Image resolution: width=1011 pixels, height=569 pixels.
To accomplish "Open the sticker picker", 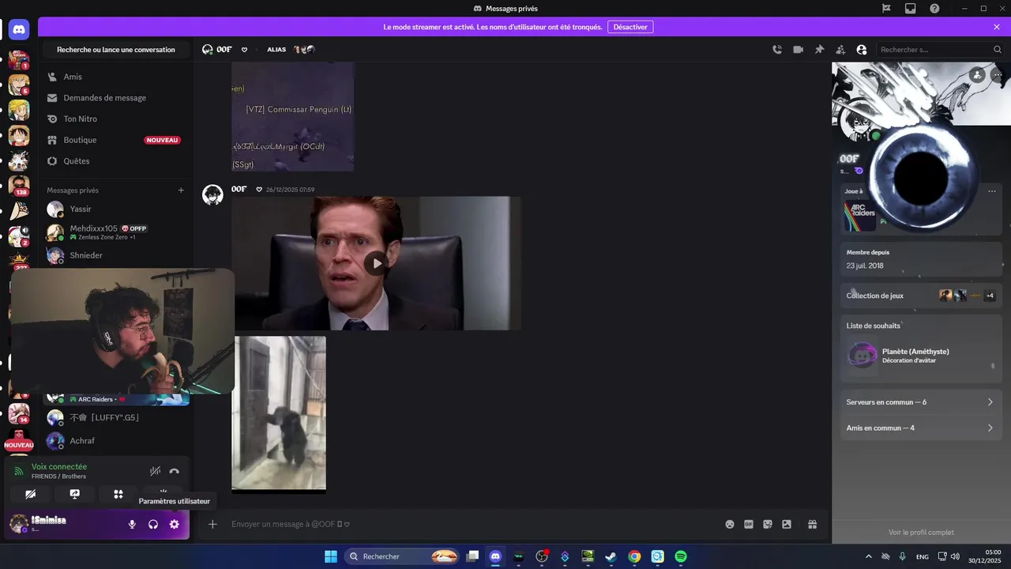I will point(768,524).
